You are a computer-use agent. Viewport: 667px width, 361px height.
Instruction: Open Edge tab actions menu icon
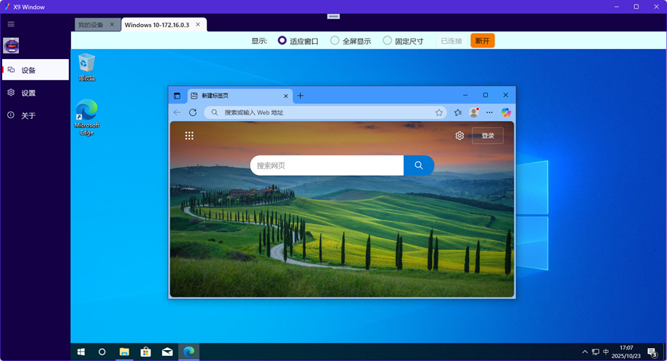click(177, 96)
